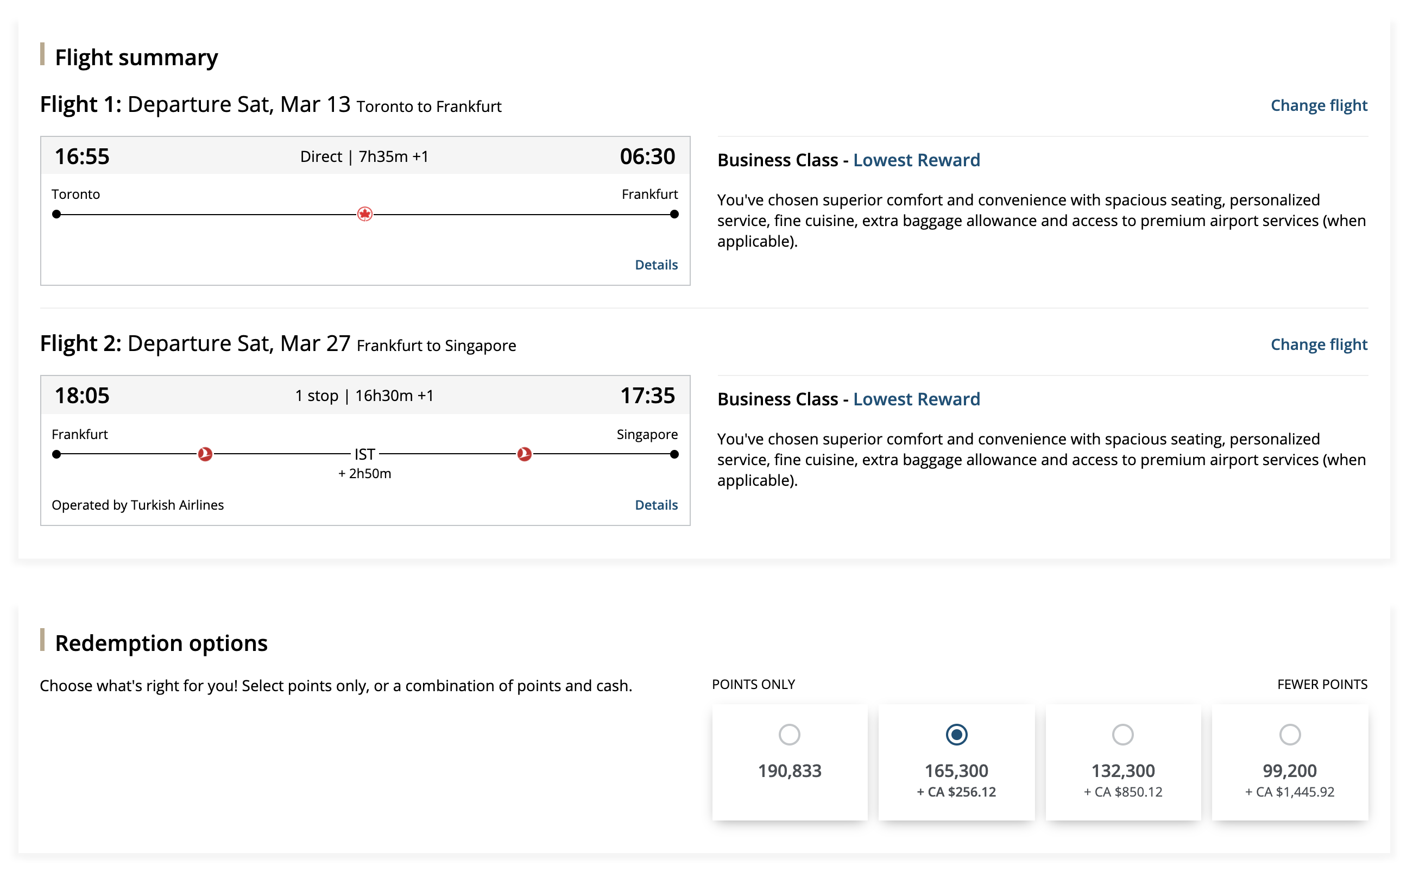Pick the 99,200 + CA $1,445.92 option

[1289, 734]
